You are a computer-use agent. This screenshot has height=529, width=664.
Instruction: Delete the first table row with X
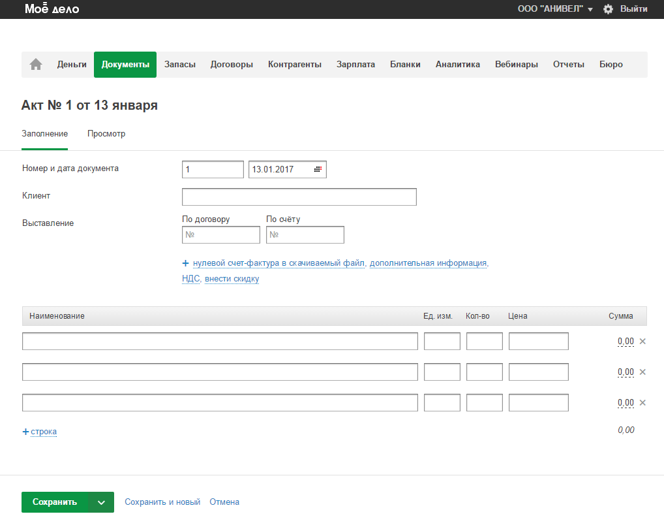(642, 341)
